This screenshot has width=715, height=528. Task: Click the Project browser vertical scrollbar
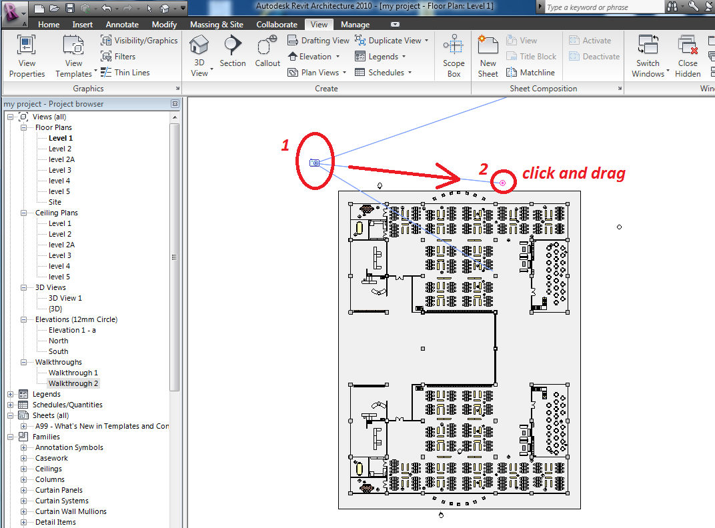[x=174, y=257]
